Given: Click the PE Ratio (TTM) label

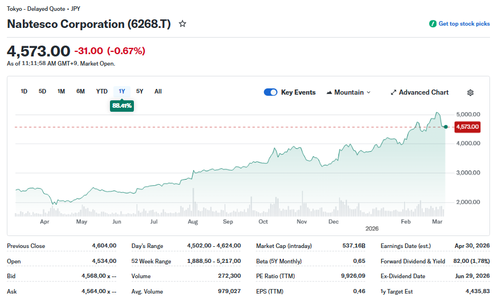Looking at the screenshot, I should click(x=275, y=276).
